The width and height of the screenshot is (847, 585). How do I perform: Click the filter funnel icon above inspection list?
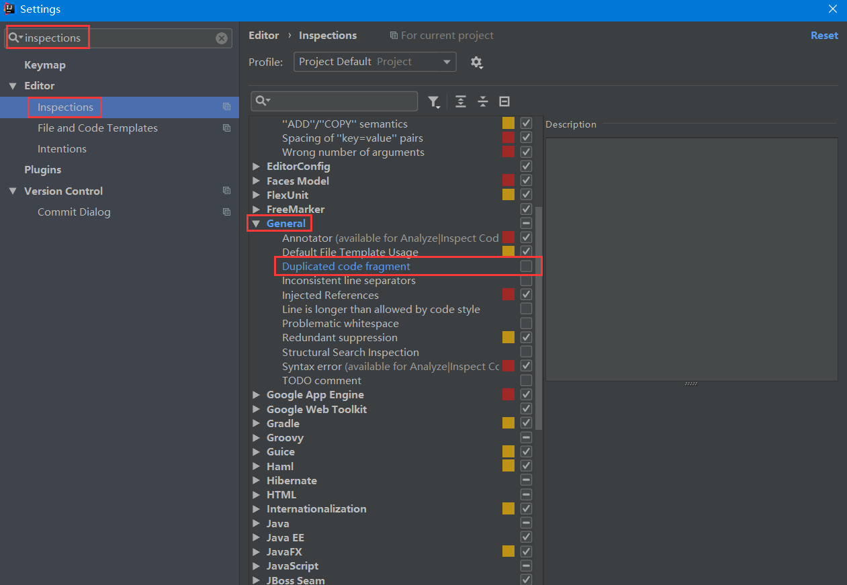(x=435, y=101)
